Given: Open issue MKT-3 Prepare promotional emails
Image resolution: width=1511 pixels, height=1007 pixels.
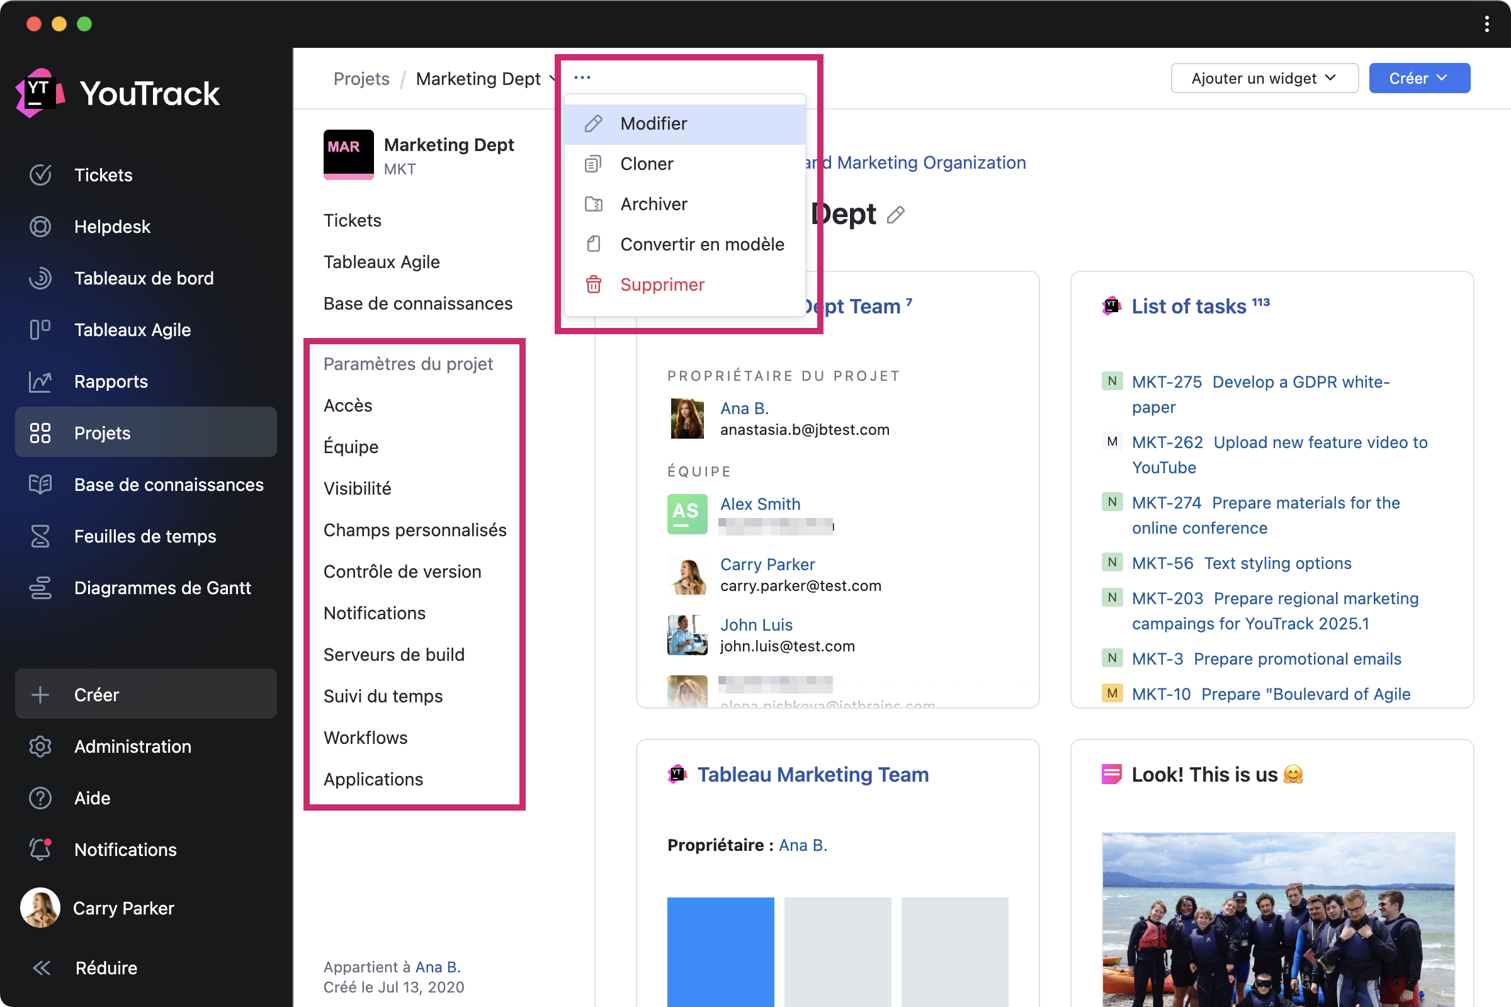Looking at the screenshot, I should pyautogui.click(x=1266, y=659).
